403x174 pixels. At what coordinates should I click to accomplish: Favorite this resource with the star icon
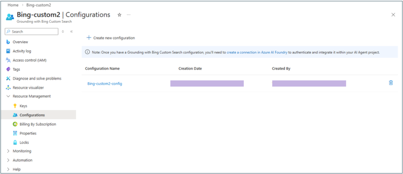pyautogui.click(x=119, y=15)
